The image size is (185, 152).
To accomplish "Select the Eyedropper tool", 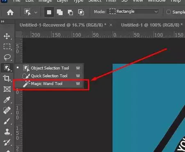I will 7,100.
